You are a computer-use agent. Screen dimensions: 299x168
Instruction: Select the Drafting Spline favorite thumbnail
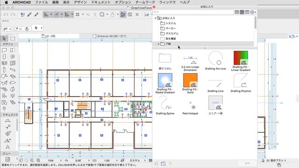(x=165, y=103)
